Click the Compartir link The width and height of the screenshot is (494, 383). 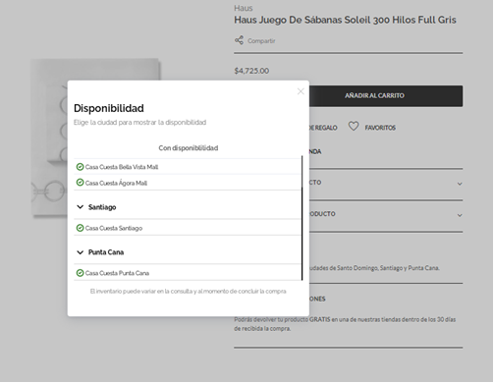(x=261, y=41)
